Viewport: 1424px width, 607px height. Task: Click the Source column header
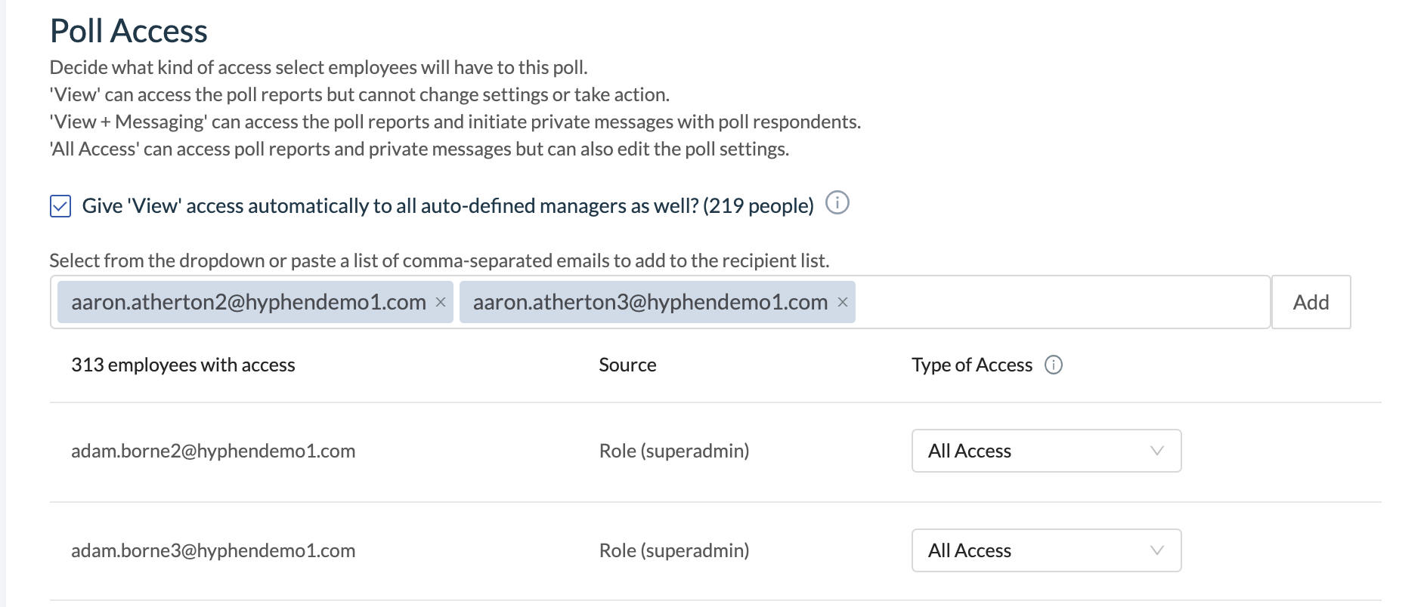[x=627, y=365]
